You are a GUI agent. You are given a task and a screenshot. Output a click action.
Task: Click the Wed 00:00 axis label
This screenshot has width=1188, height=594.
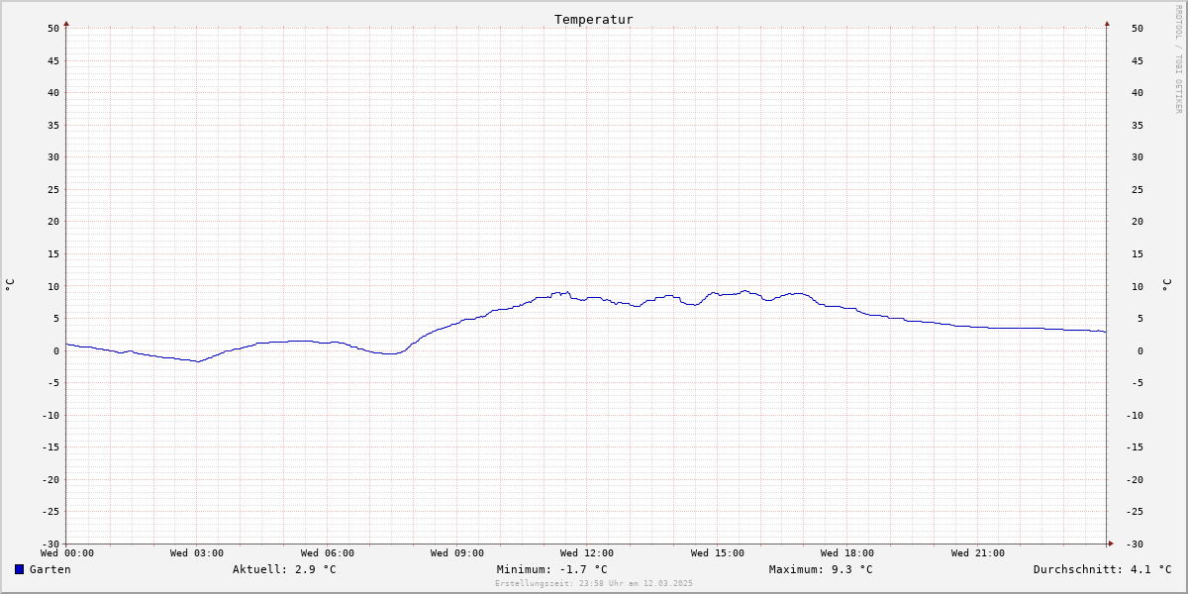[67, 553]
